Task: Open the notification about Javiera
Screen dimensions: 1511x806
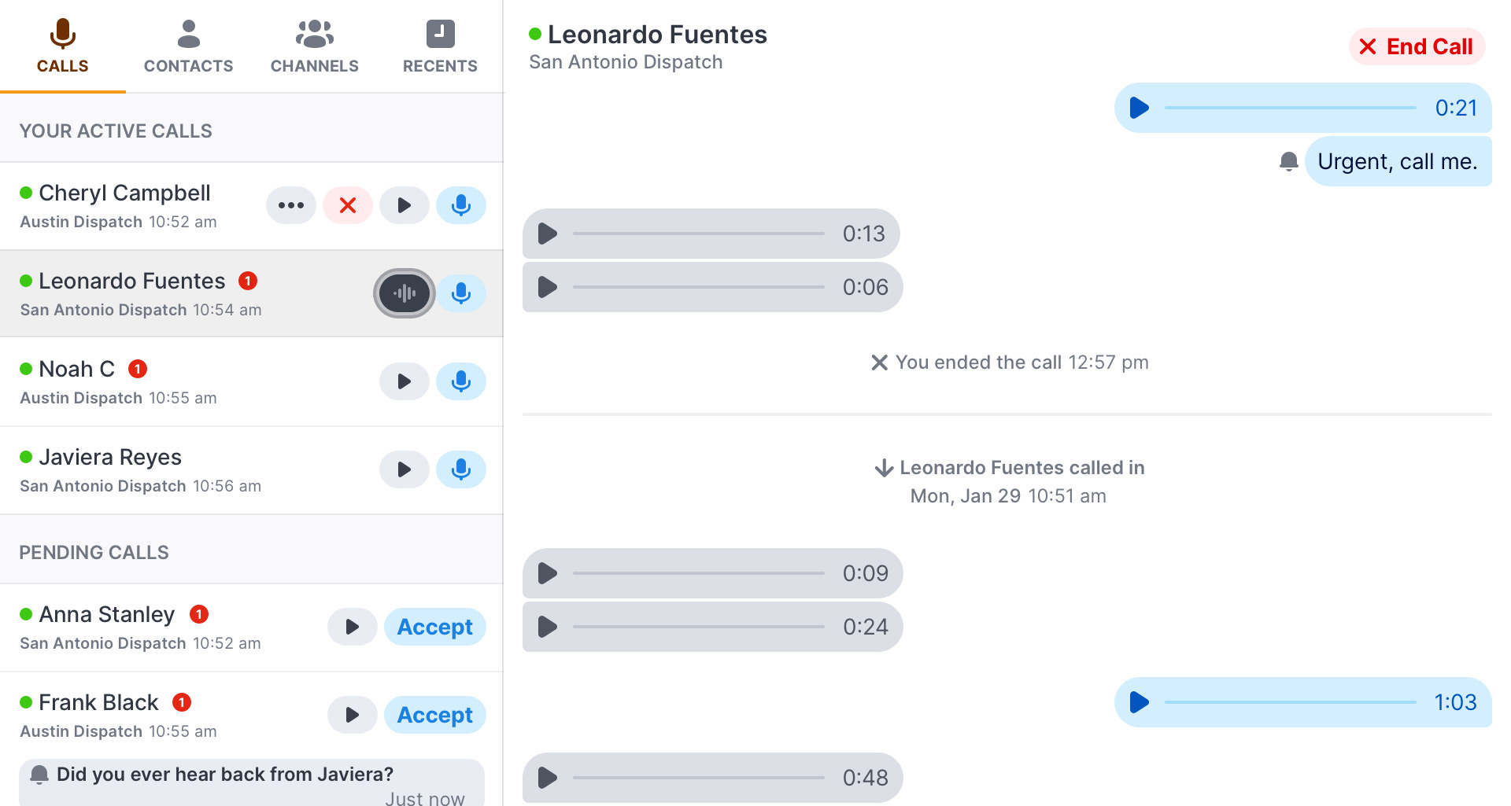Action: [x=252, y=782]
